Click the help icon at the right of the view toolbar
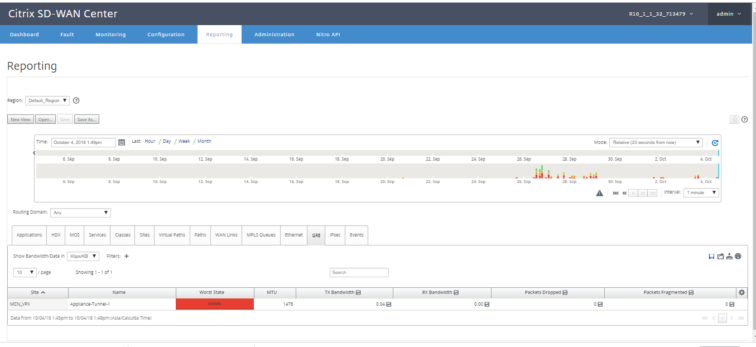 pyautogui.click(x=744, y=119)
